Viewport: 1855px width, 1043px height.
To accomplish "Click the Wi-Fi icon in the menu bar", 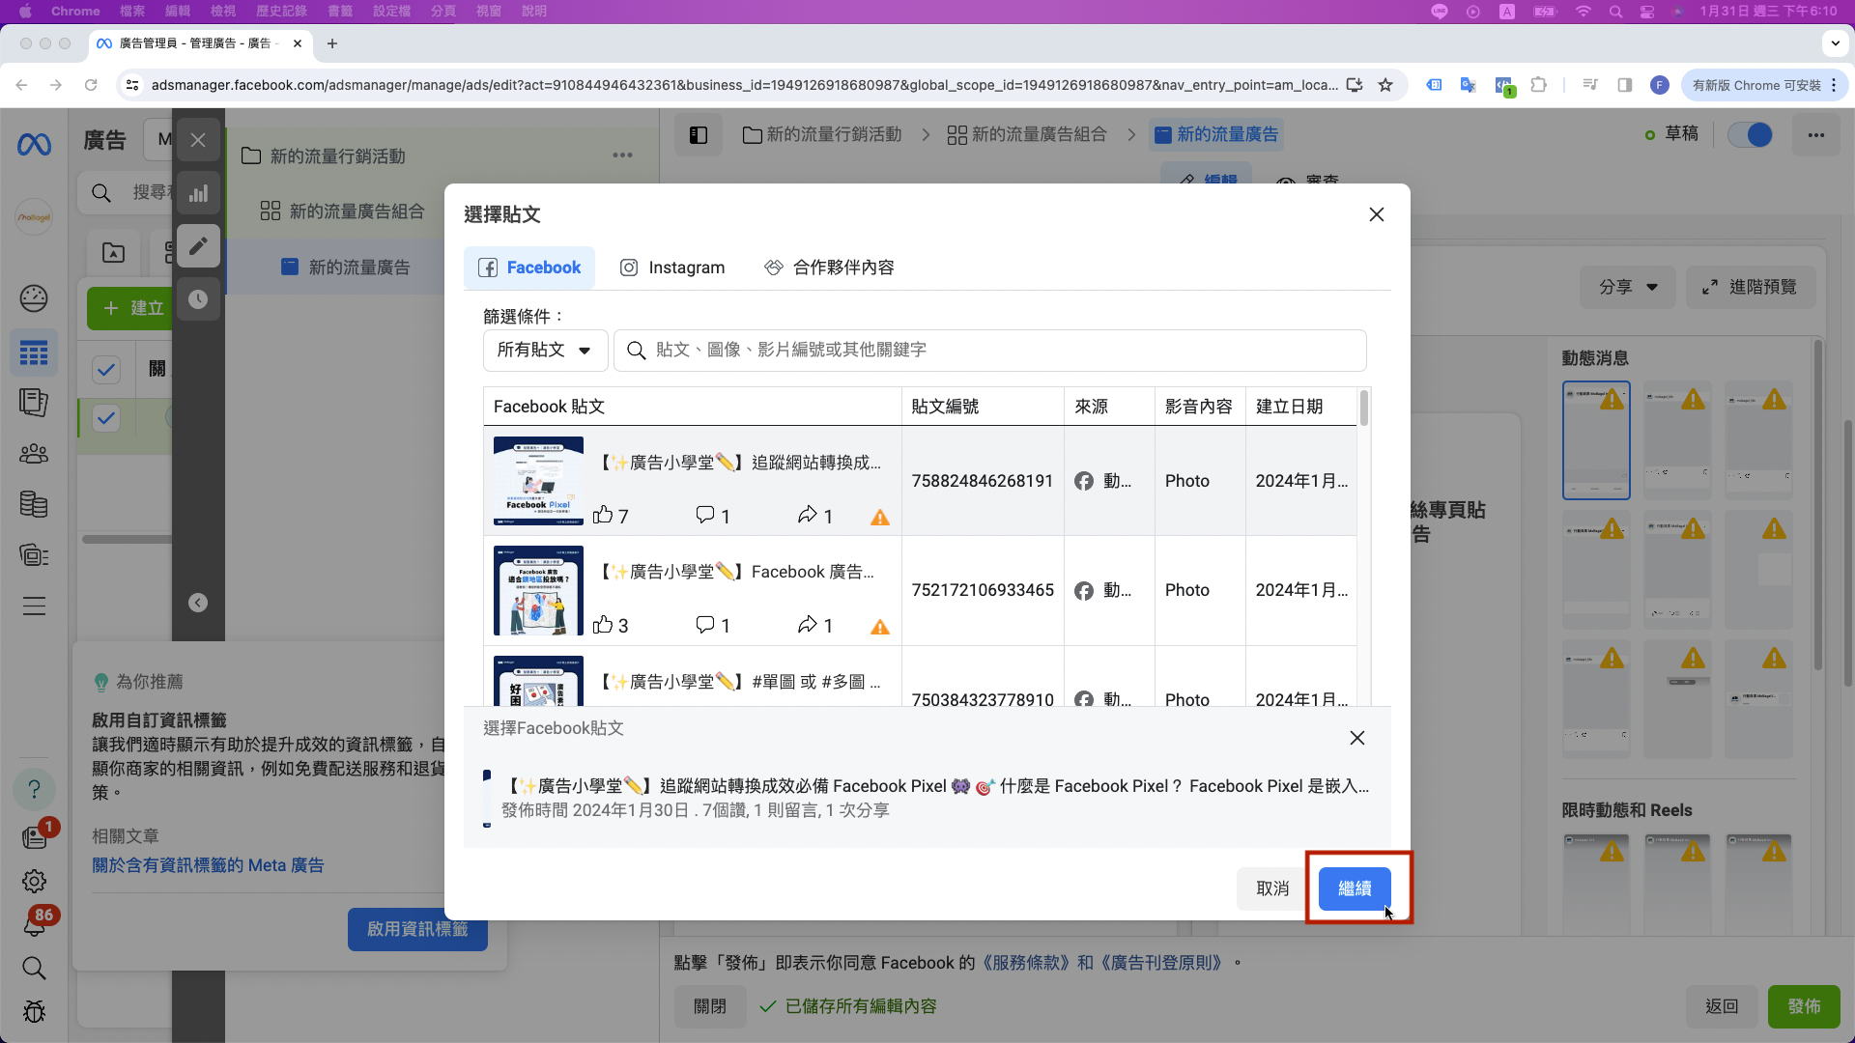I will click(x=1583, y=11).
